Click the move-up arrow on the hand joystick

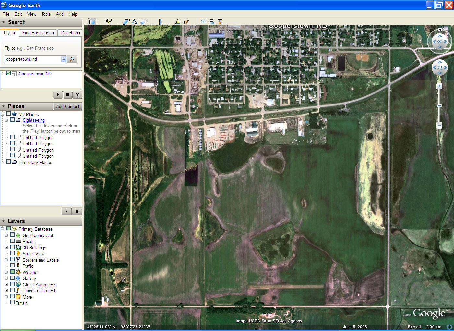coord(440,62)
